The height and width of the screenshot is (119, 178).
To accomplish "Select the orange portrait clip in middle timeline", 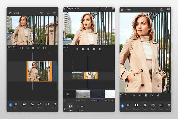I will point(91,75).
